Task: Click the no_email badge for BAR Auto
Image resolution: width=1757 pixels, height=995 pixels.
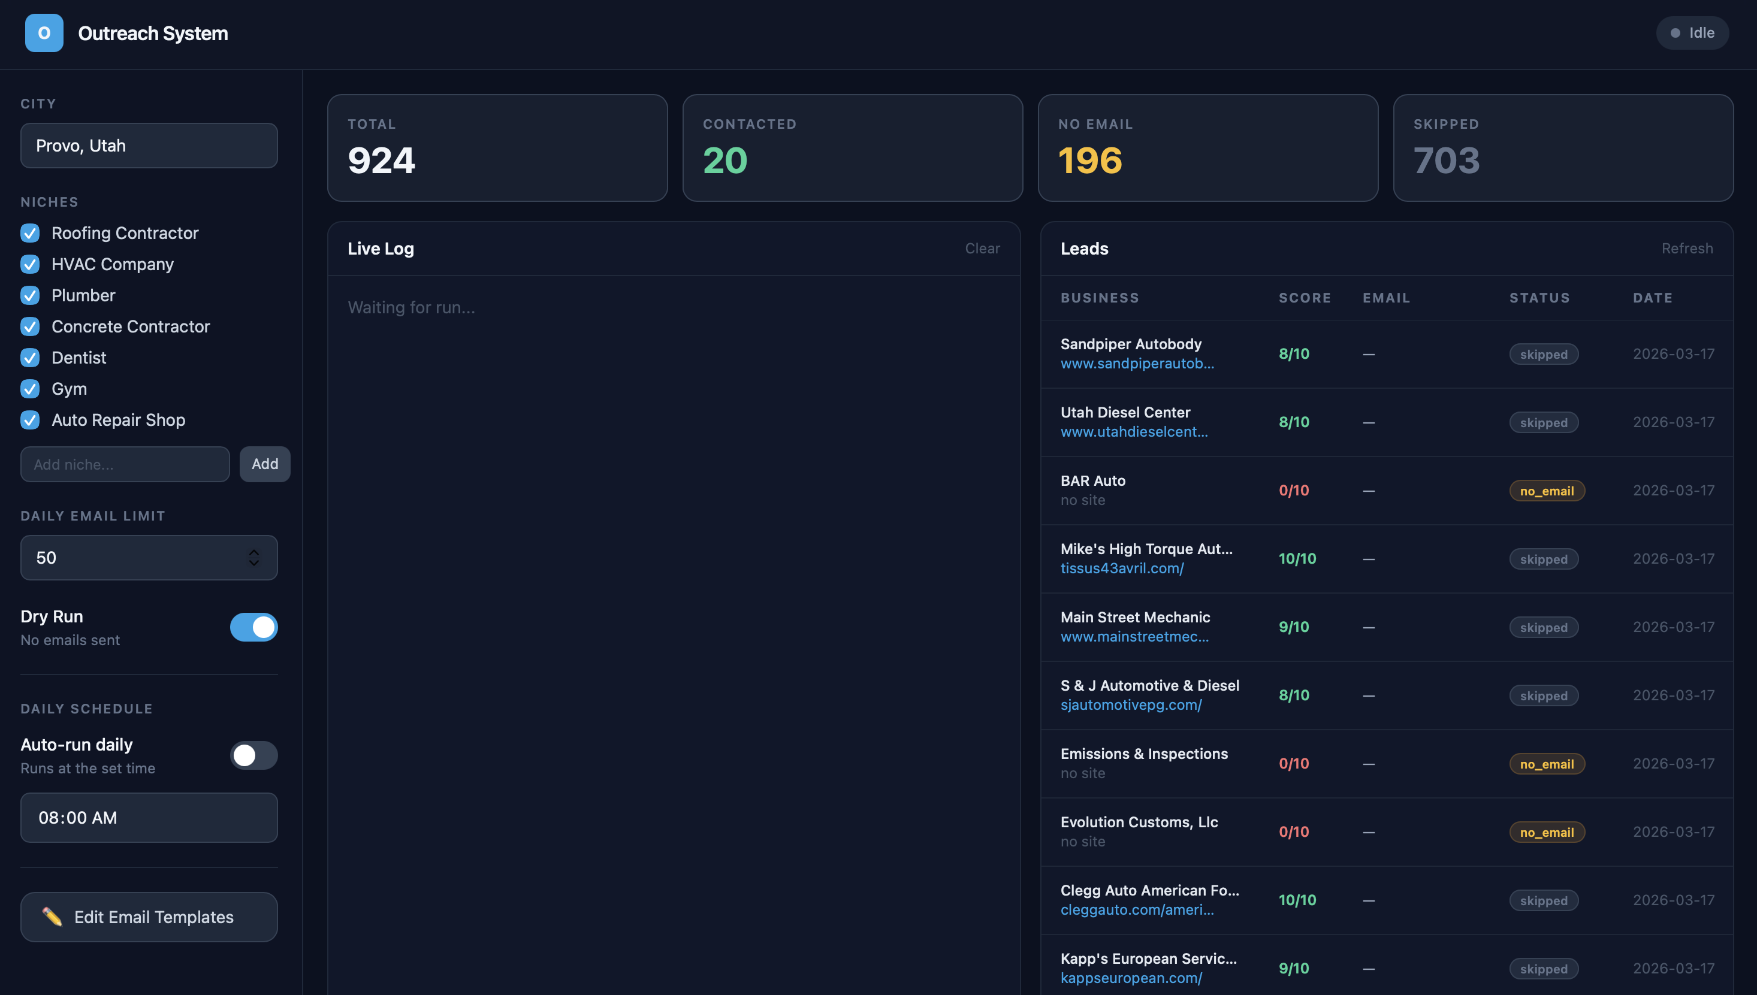Action: pyautogui.click(x=1547, y=490)
